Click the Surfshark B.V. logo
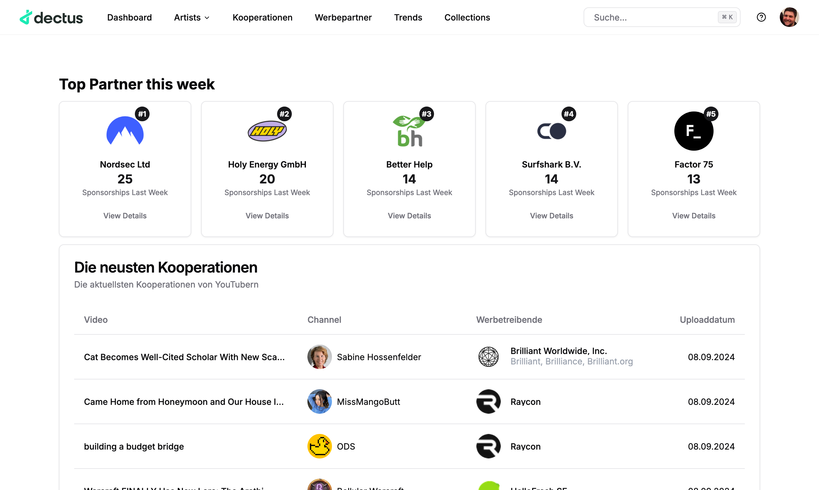819x490 pixels. pos(551,131)
